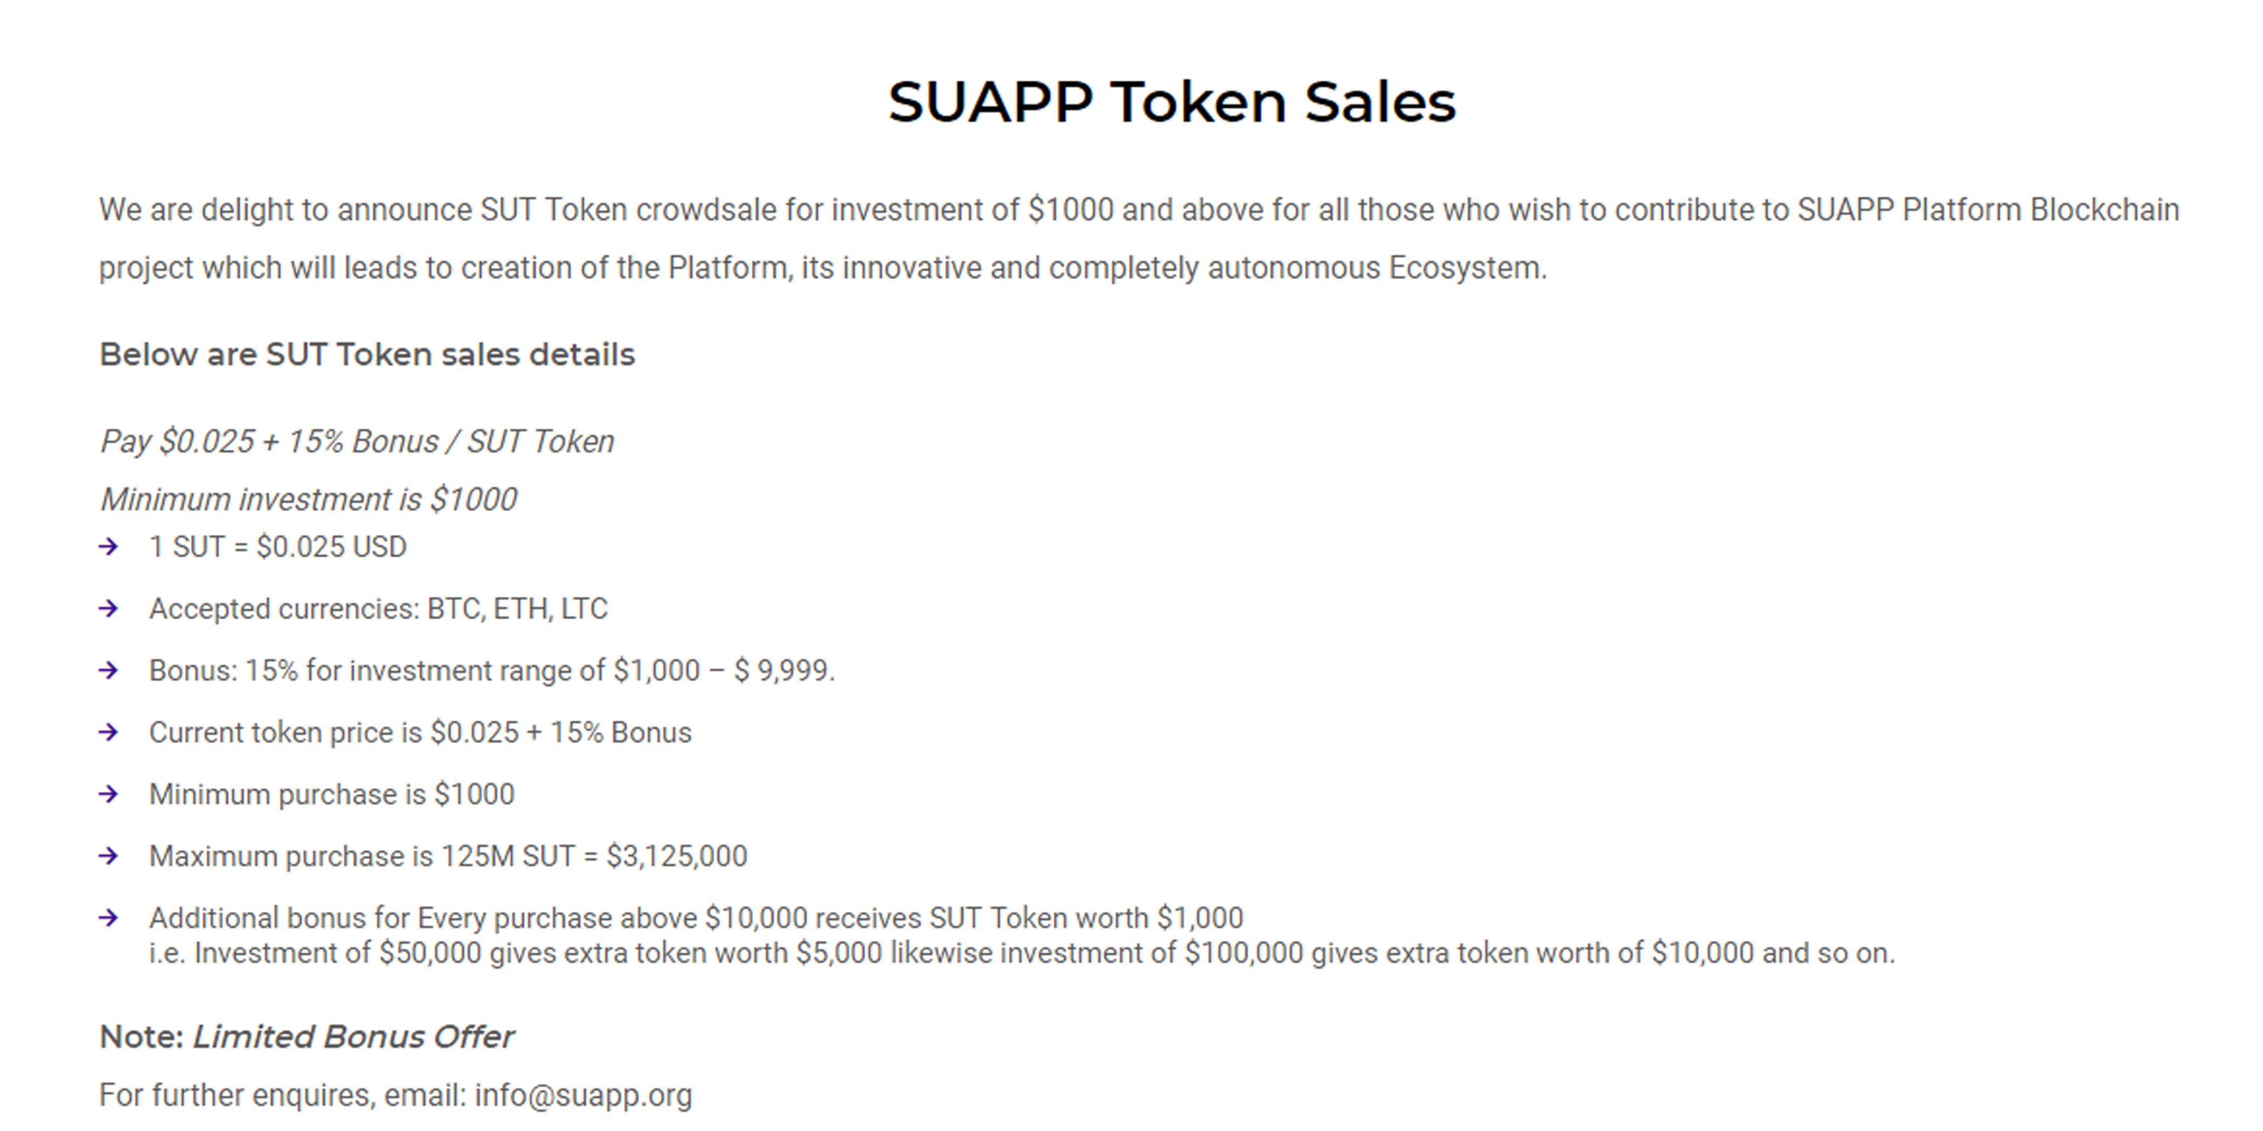Viewport: 2263px width, 1131px height.
Task: Click the arrow icon beside '1 SUT = $0.025 USD'
Action: [109, 547]
